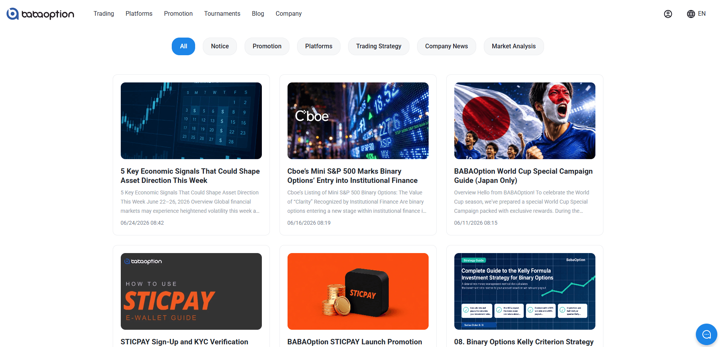Open the user account icon
This screenshot has width=720, height=347.
pos(668,14)
